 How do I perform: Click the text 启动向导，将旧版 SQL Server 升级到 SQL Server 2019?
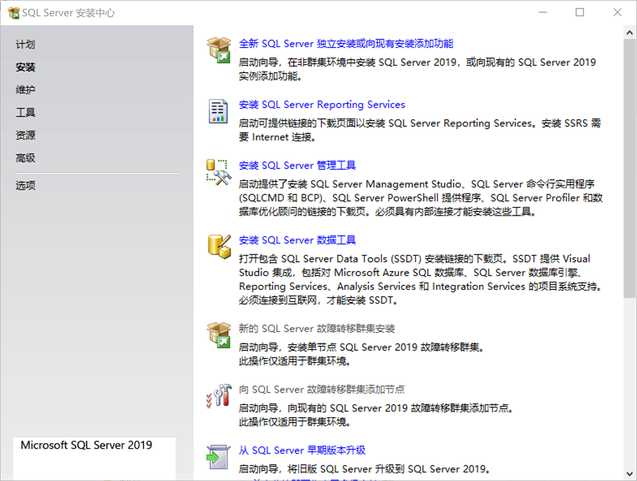[x=364, y=469]
